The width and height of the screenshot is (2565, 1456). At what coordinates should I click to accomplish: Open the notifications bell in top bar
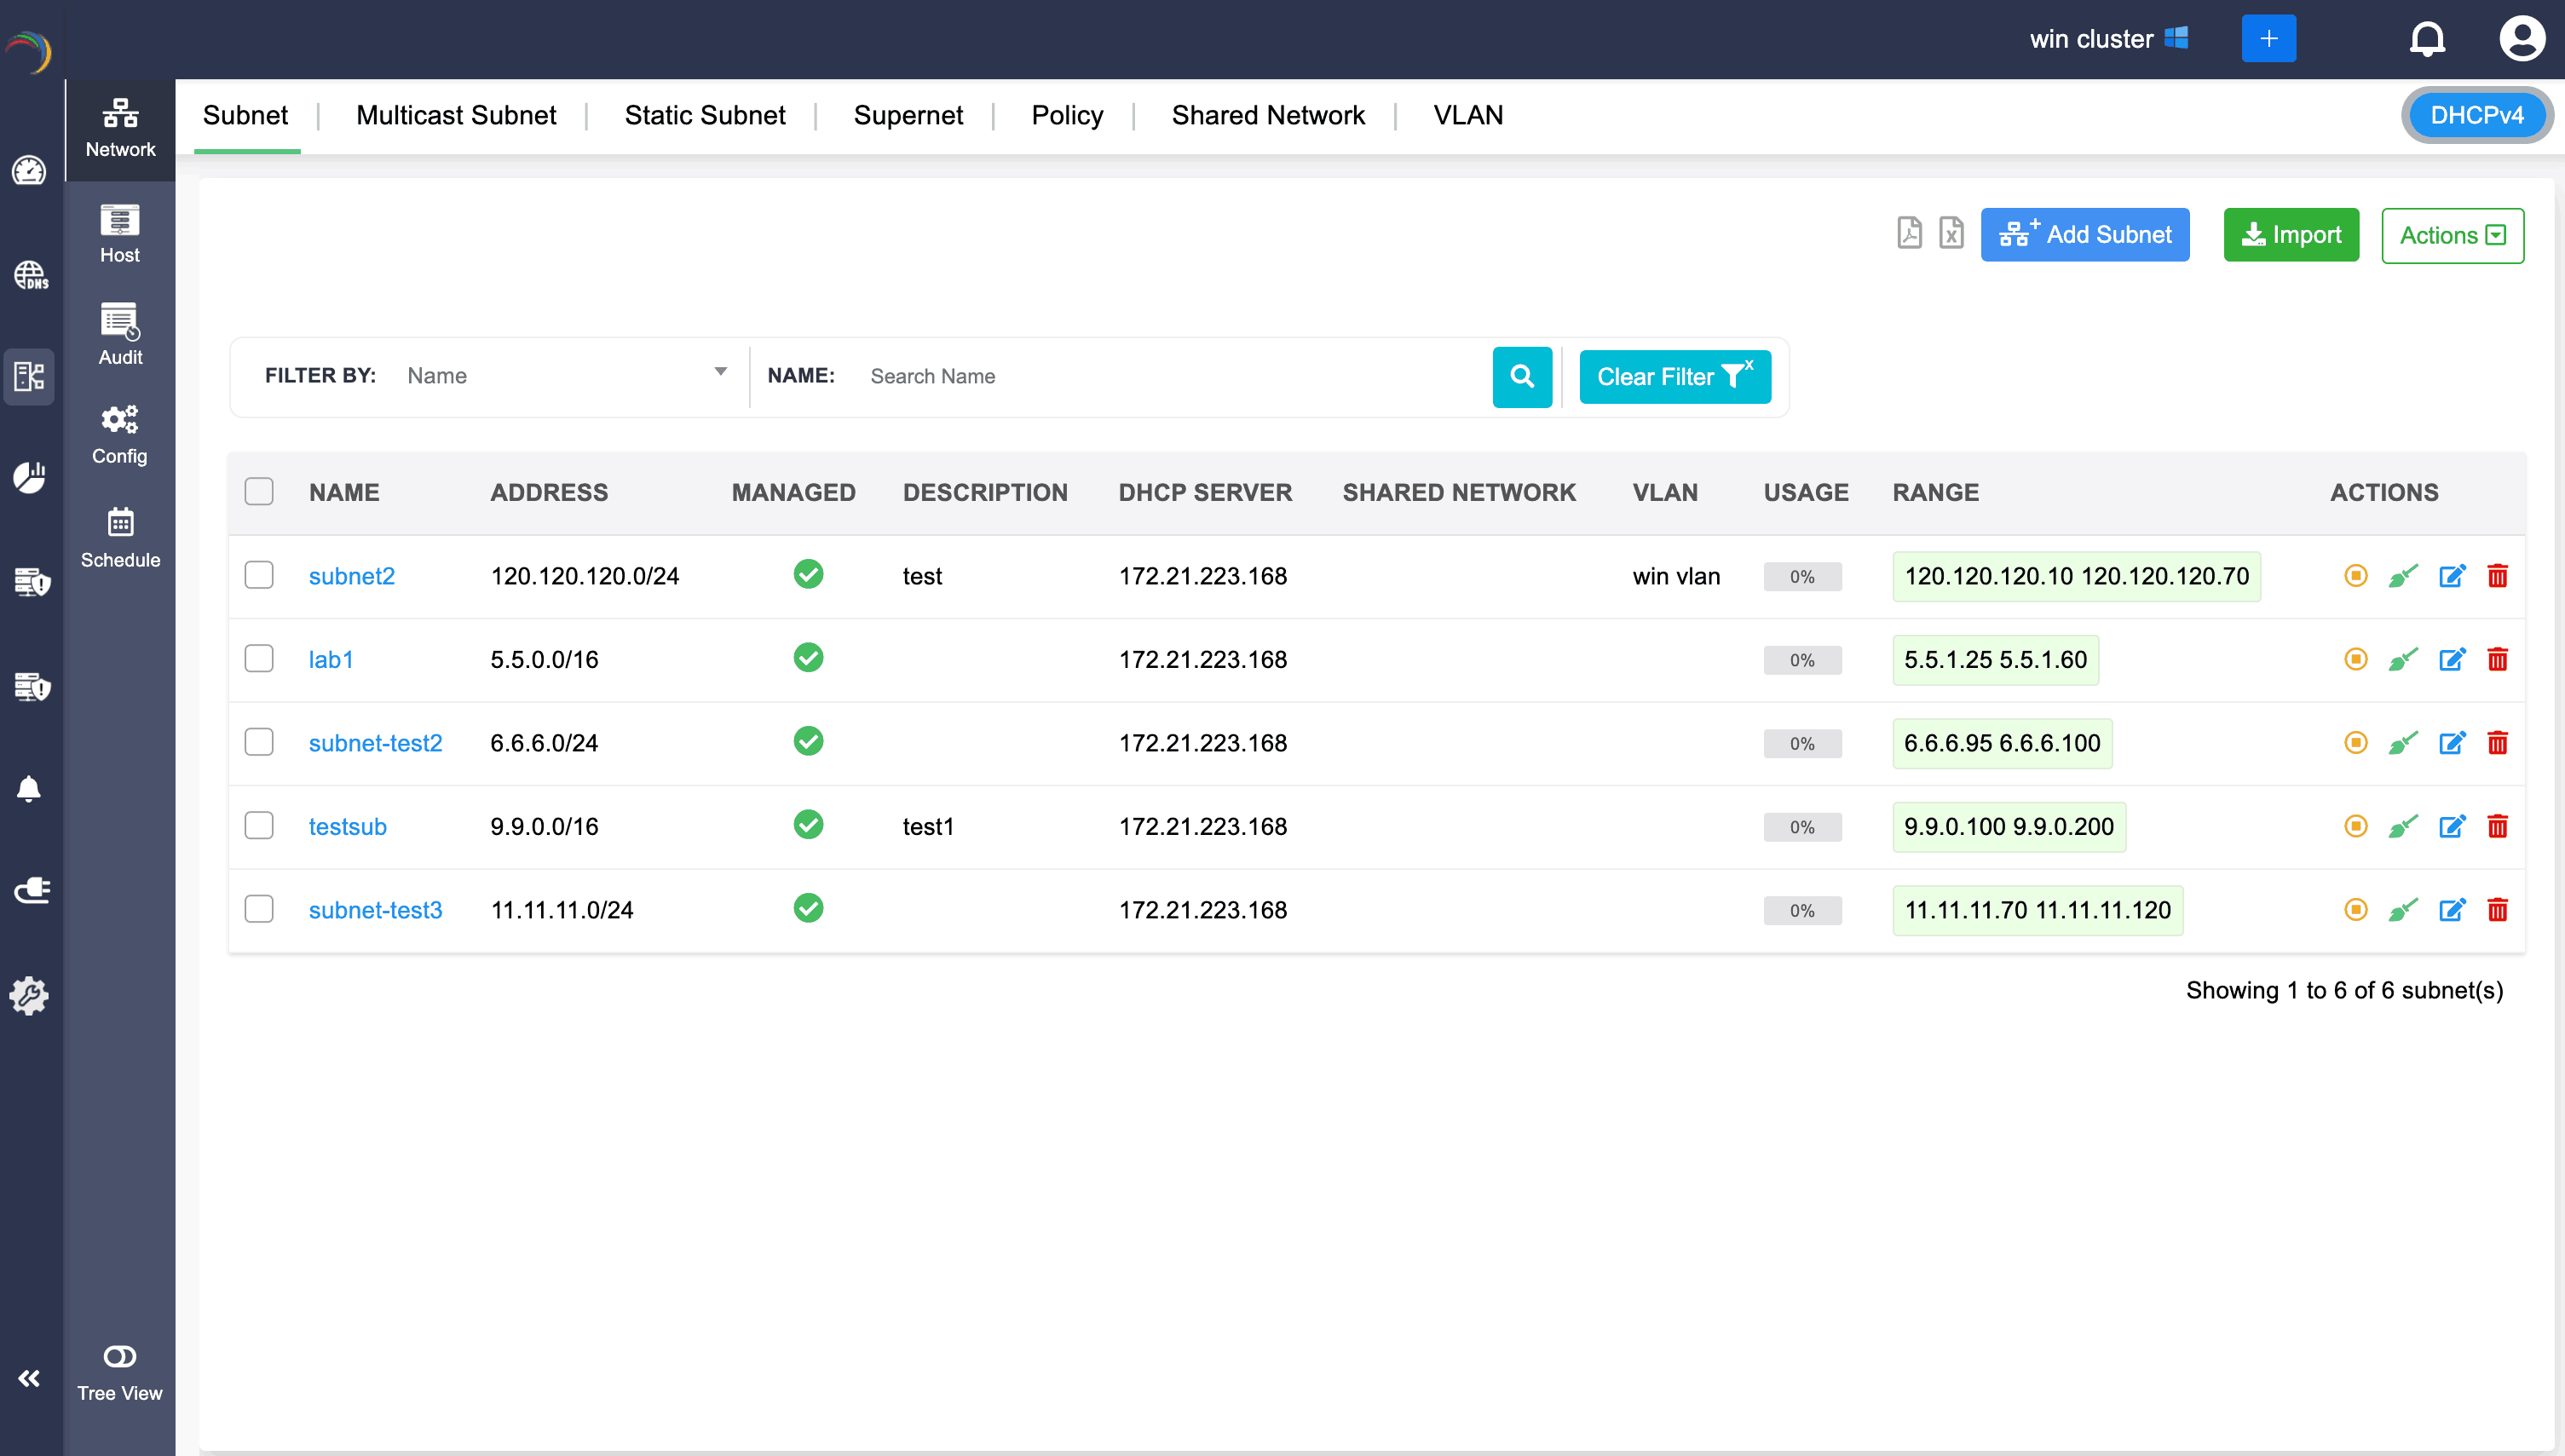pyautogui.click(x=2427, y=39)
